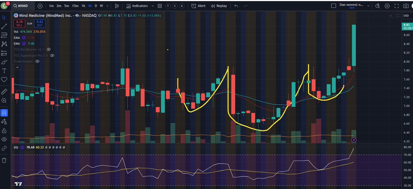Select the cursor arrow tool
The height and width of the screenshot is (189, 413).
click(x=4, y=17)
